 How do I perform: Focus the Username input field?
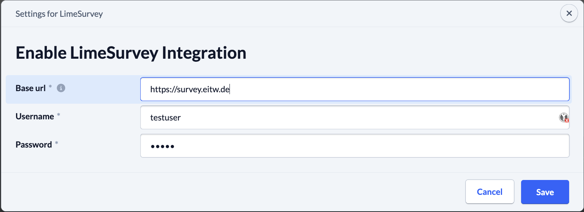[x=355, y=117]
